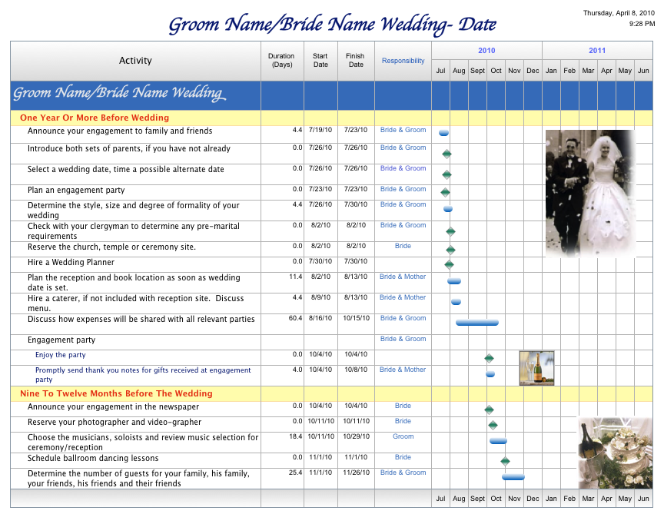Click the milestone diamond for Schedule ballroom dancing lessons

505,462
